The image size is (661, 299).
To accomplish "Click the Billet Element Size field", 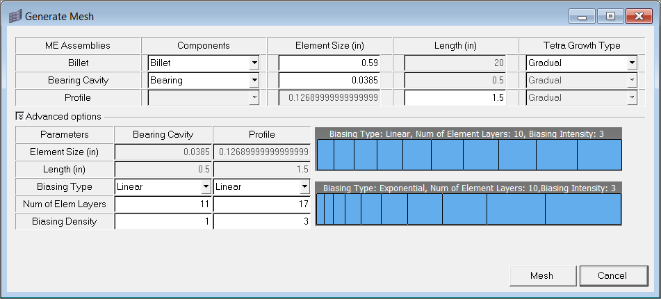I will [329, 63].
